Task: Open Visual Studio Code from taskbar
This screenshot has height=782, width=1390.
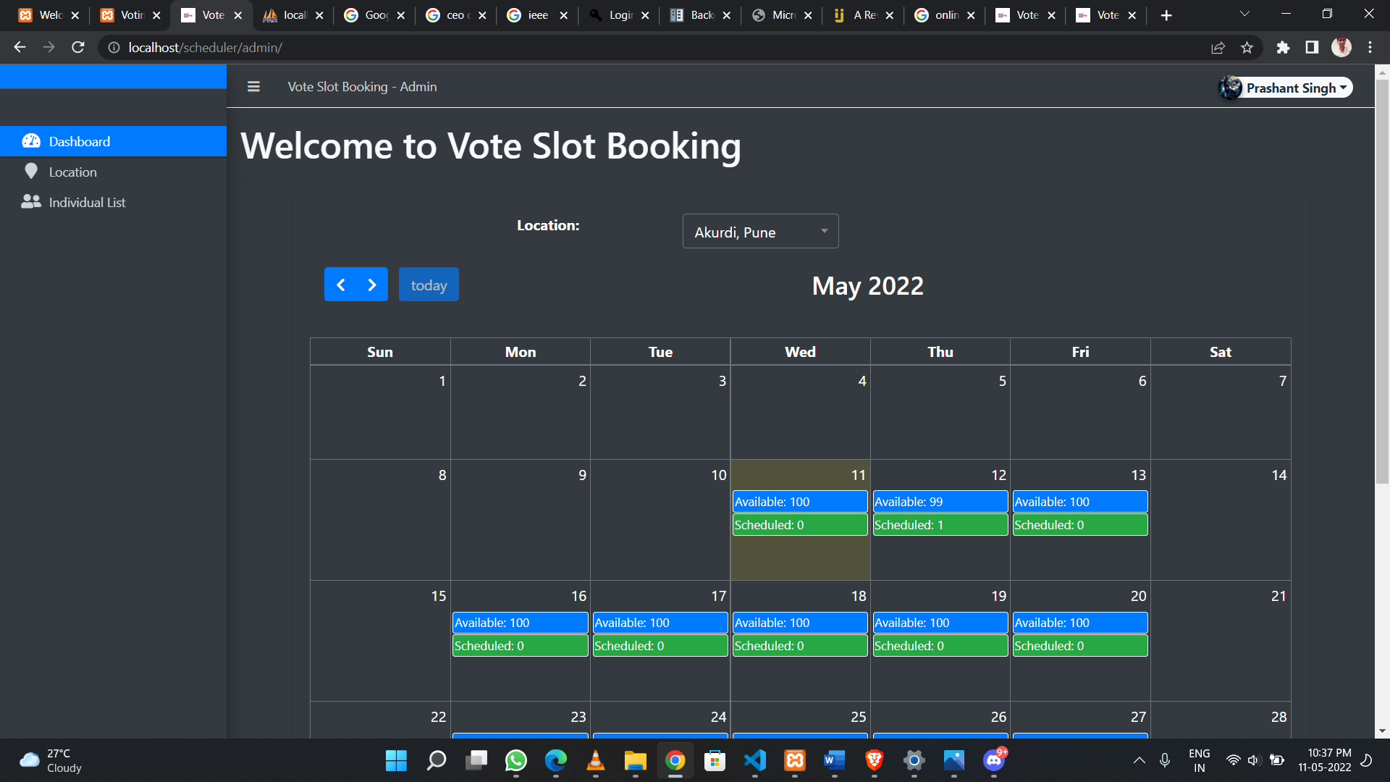Action: pyautogui.click(x=754, y=760)
